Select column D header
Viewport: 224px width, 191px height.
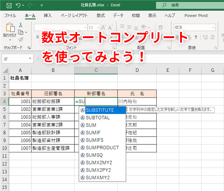(x=137, y=70)
